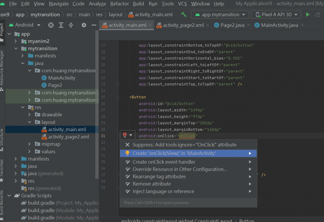Click Select Opened File target icon
This screenshot has height=222, width=324.
(51, 25)
